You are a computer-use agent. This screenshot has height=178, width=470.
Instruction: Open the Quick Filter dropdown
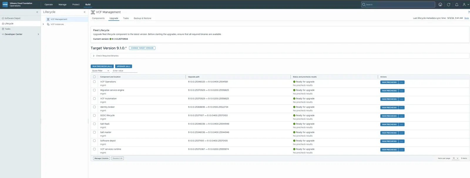[x=100, y=71]
